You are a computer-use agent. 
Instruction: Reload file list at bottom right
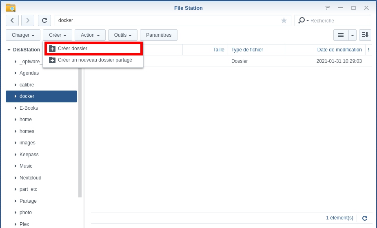pyautogui.click(x=365, y=218)
